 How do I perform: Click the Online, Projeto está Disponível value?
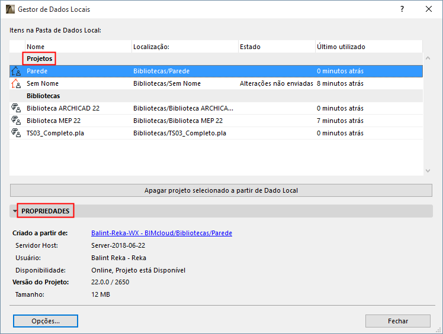(138, 270)
